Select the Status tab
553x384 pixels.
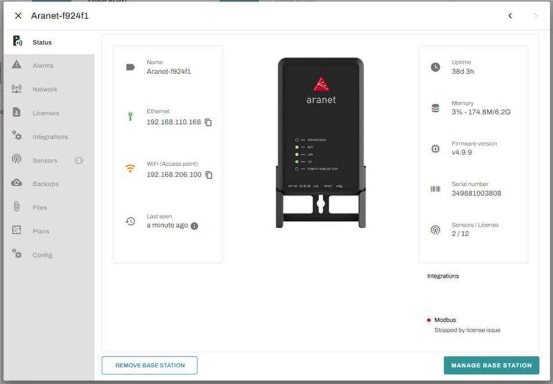pyautogui.click(x=42, y=42)
